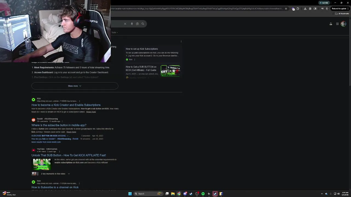This screenshot has height=197, width=351.
Task: Open Read more on Reddit snippet
Action: click(71, 132)
